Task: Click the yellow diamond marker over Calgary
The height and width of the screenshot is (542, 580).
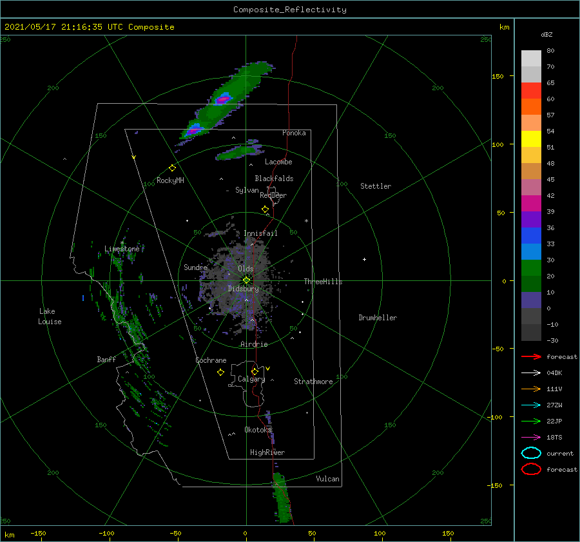Action: 255,371
